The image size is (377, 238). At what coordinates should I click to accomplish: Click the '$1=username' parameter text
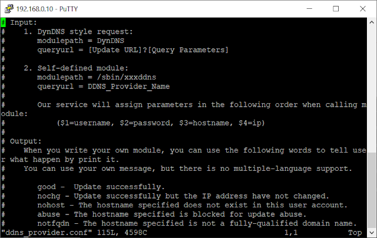click(x=85, y=123)
